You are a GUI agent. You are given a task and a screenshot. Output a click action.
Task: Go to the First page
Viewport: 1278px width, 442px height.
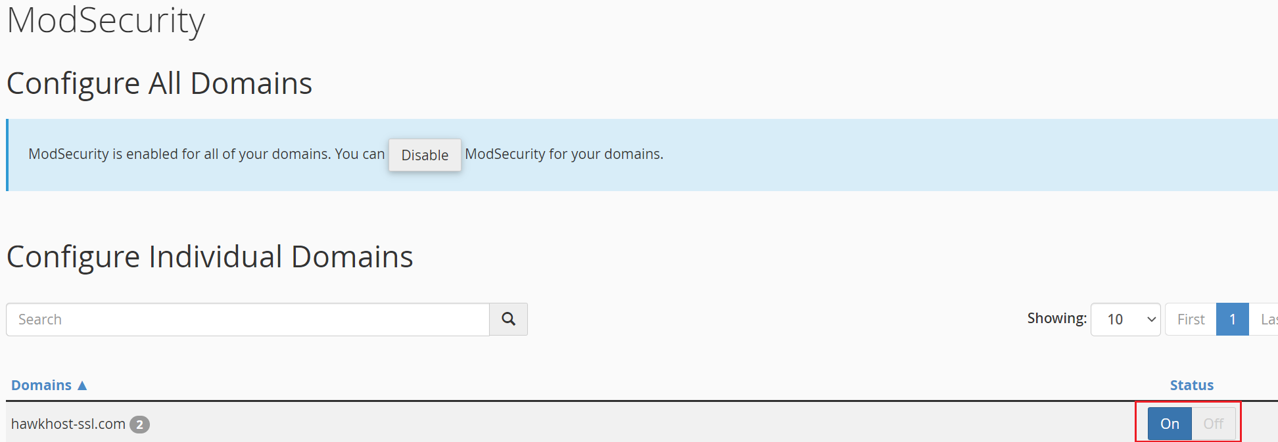coord(1191,319)
